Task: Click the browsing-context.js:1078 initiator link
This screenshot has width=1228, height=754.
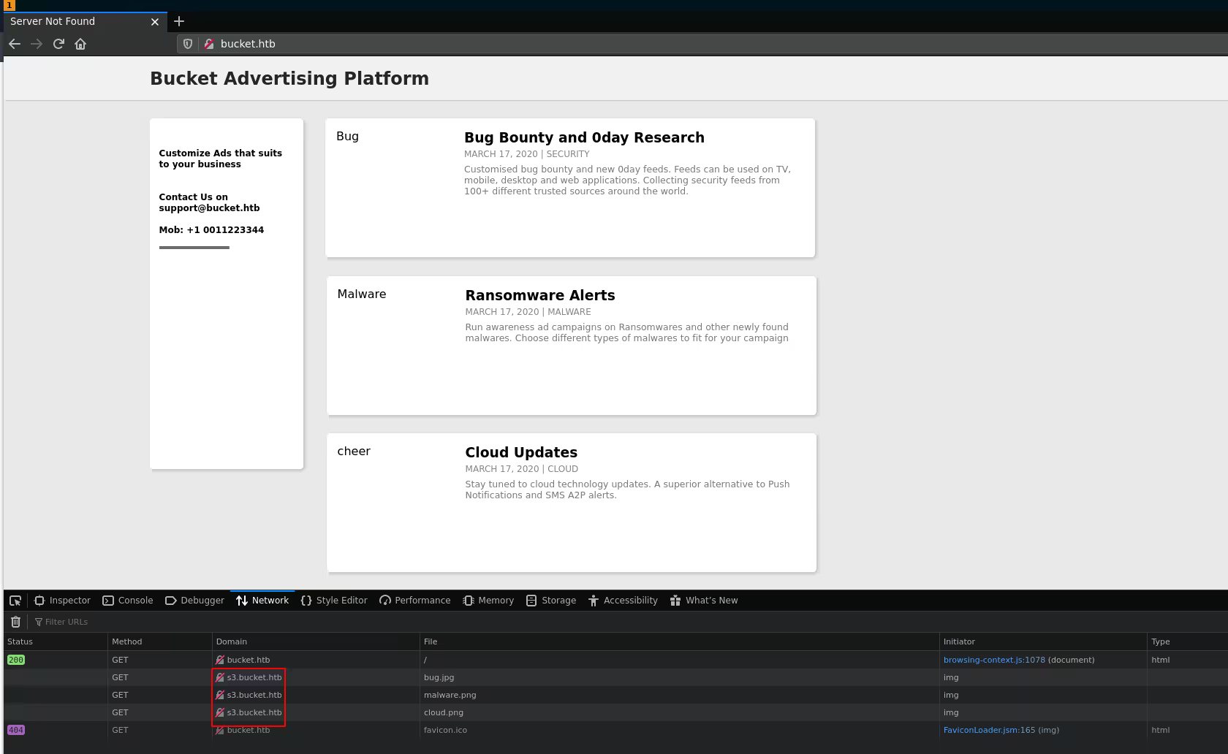Action: click(x=993, y=660)
